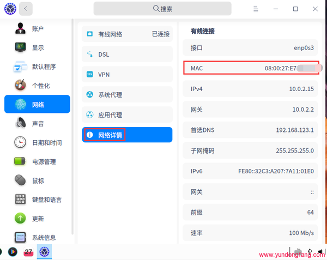This screenshot has width=327, height=260.
Task: Click the 网络详情 info icon
Action: click(90, 135)
